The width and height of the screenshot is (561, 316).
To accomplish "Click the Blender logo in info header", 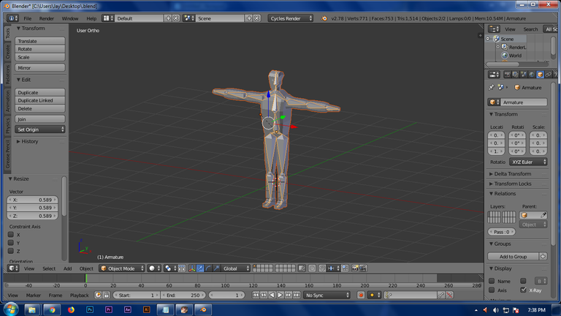I will click(324, 18).
